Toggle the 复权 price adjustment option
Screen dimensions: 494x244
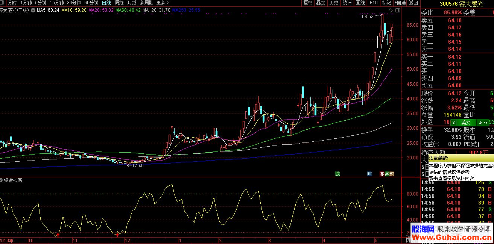(x=308, y=3)
